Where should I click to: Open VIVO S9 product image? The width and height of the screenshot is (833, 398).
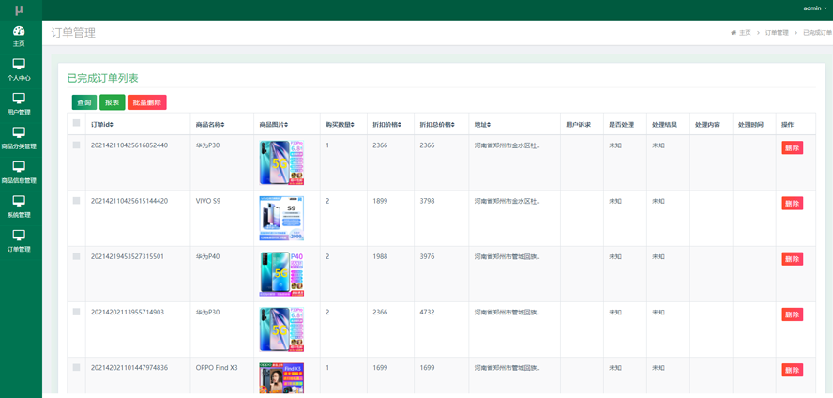click(x=281, y=219)
